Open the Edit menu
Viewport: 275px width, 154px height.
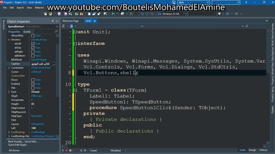[12, 8]
